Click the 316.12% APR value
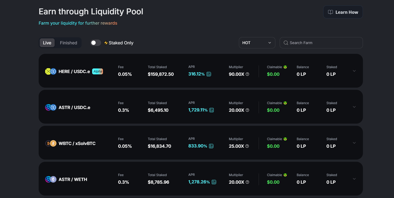This screenshot has height=198, width=394. tap(196, 74)
